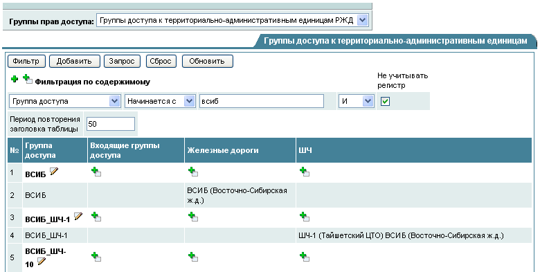Add incoming access group in row 3
Image resolution: width=540 pixels, height=272 pixels.
(96, 217)
